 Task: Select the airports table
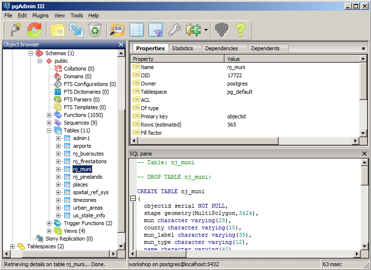point(82,146)
